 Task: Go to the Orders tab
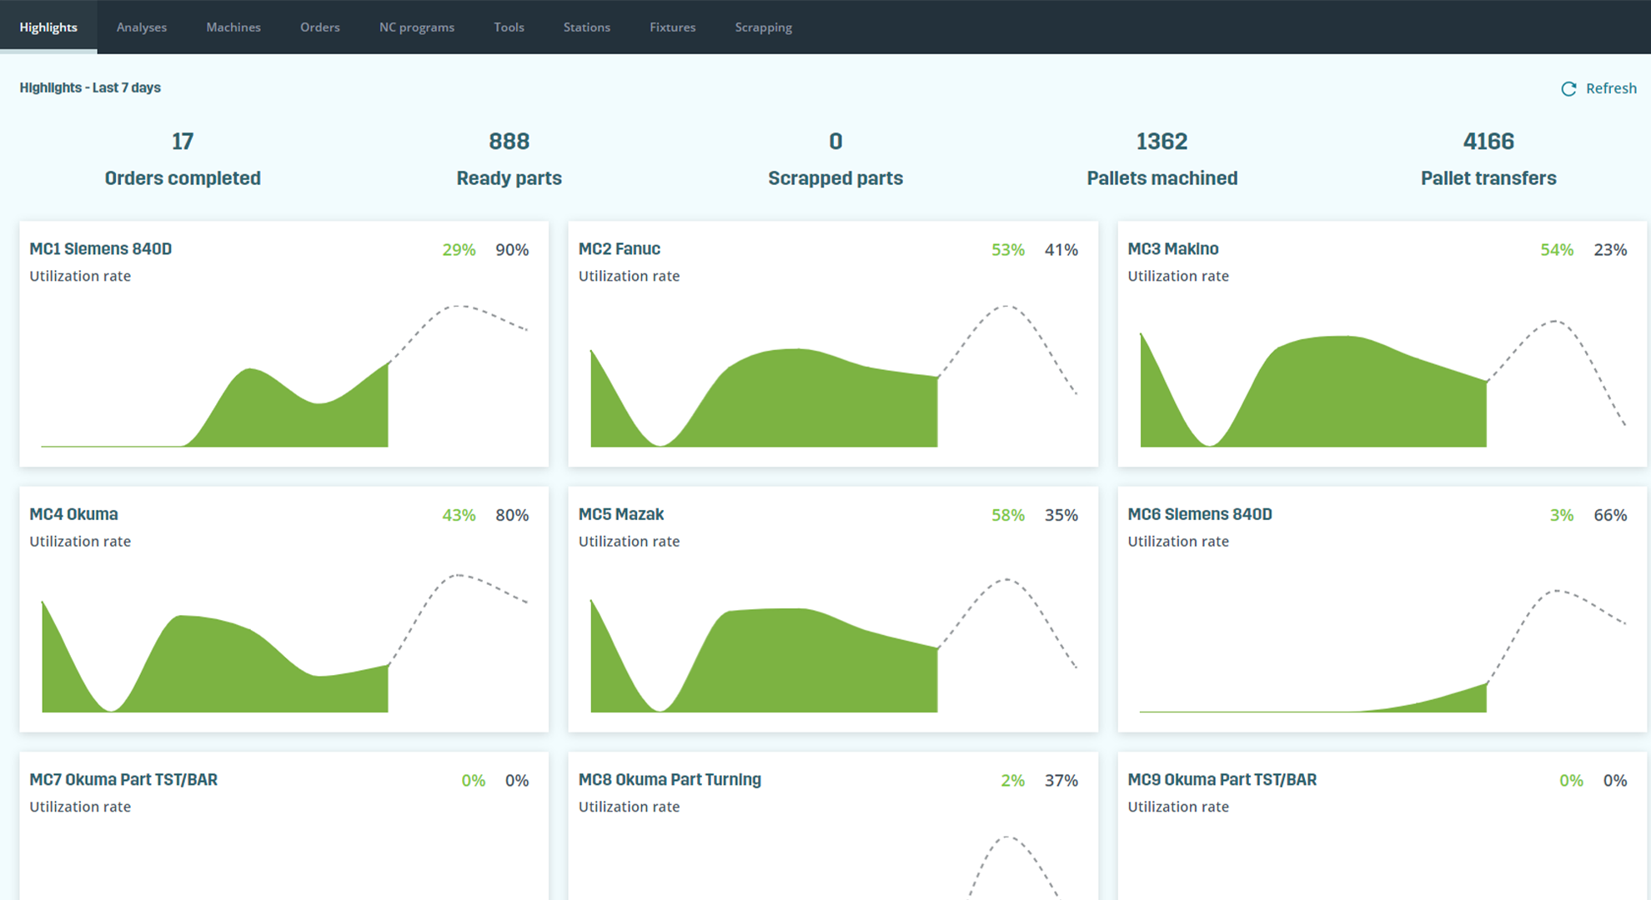(320, 27)
